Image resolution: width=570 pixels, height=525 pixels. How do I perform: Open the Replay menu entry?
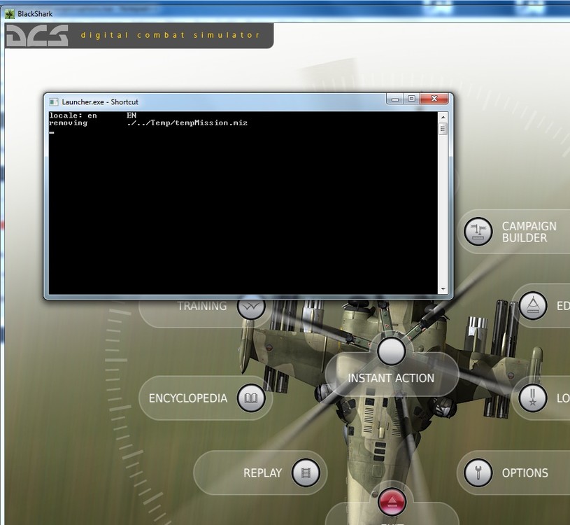coord(262,472)
